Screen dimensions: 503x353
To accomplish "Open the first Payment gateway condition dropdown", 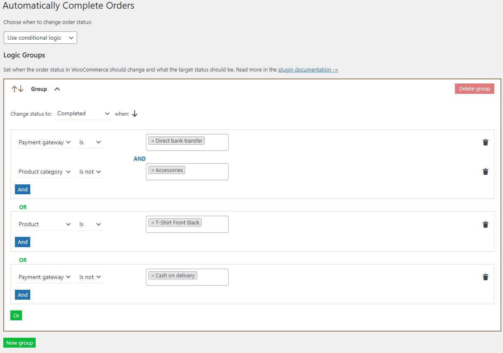I will 44,142.
